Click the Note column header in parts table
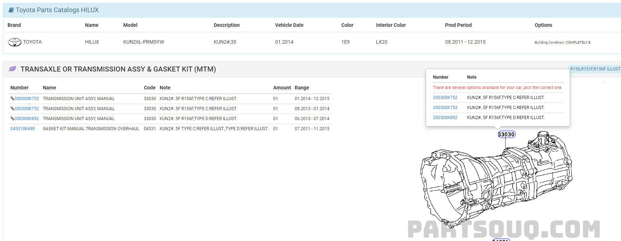 coord(165,88)
